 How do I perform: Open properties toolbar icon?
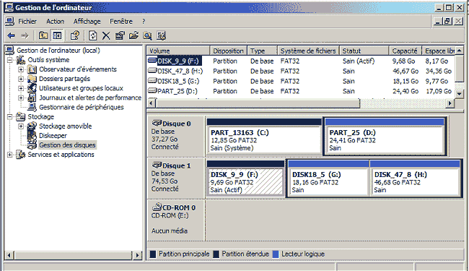point(120,35)
